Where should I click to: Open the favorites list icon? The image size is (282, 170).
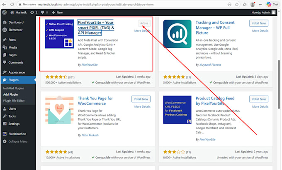click(x=245, y=5)
